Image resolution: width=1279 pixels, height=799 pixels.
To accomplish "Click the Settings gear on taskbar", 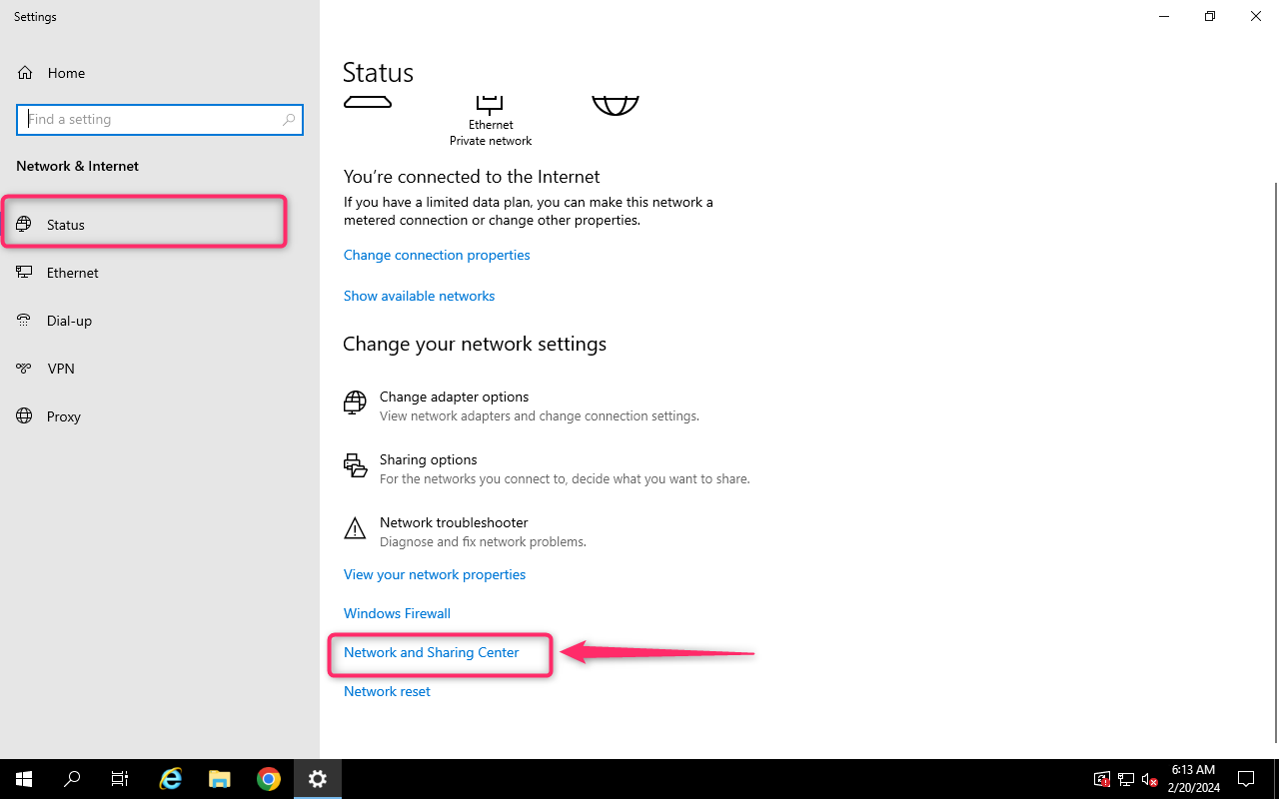I will click(318, 779).
